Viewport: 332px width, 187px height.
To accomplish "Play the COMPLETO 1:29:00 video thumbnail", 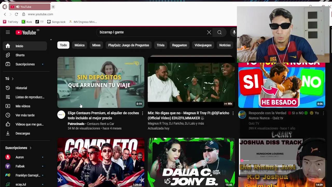I will [x=101, y=163].
